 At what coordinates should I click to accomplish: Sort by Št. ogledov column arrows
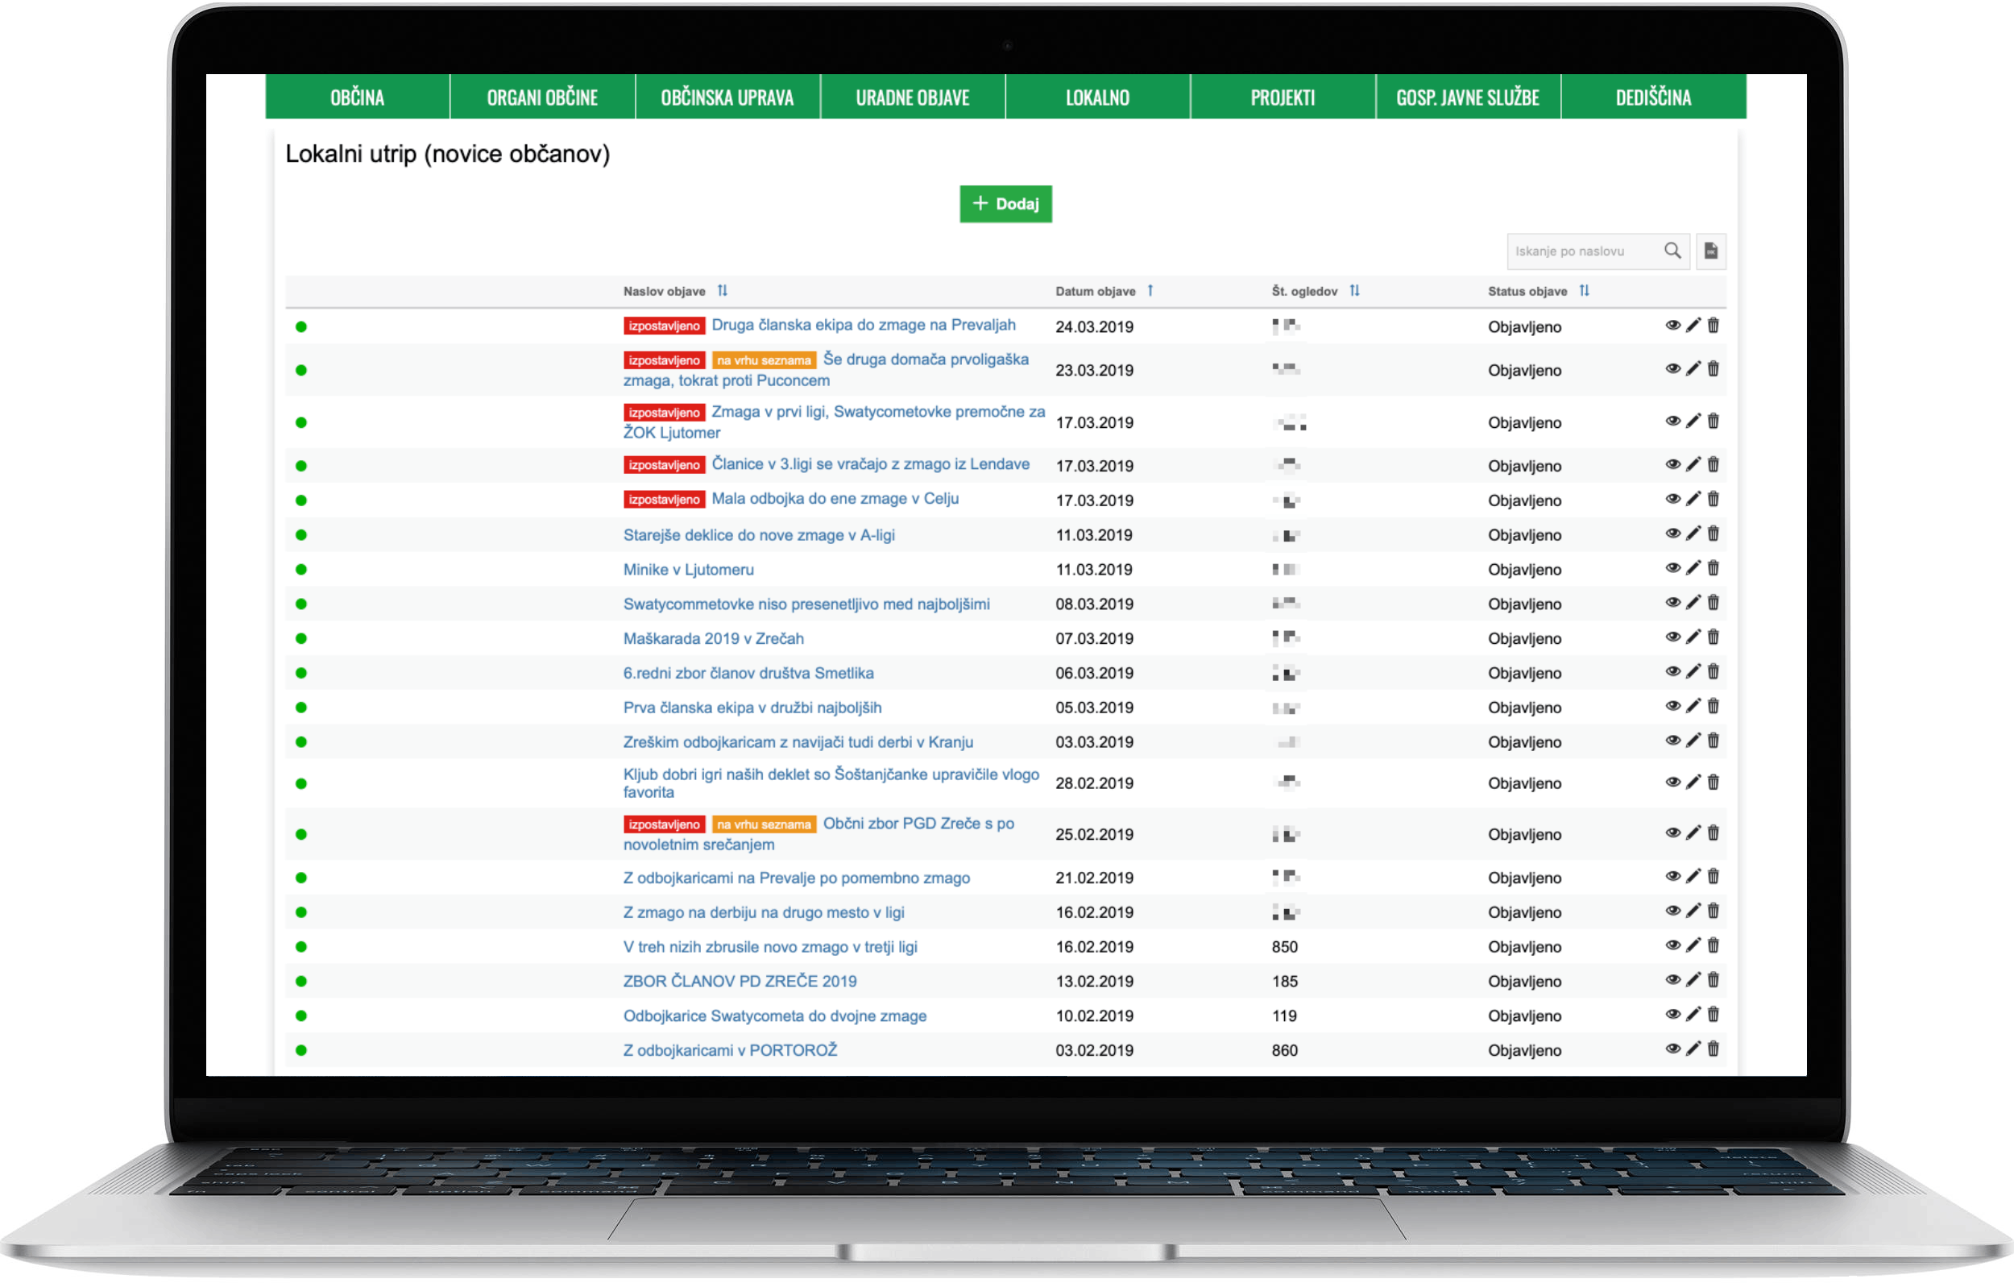tap(1354, 291)
